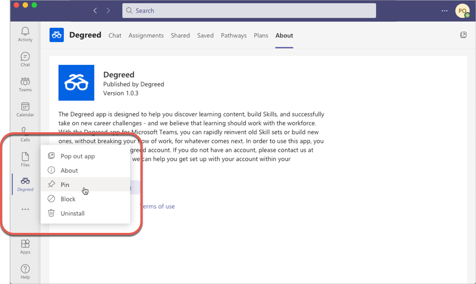
Task: Choose Pin from the context menu
Action: coord(85,184)
